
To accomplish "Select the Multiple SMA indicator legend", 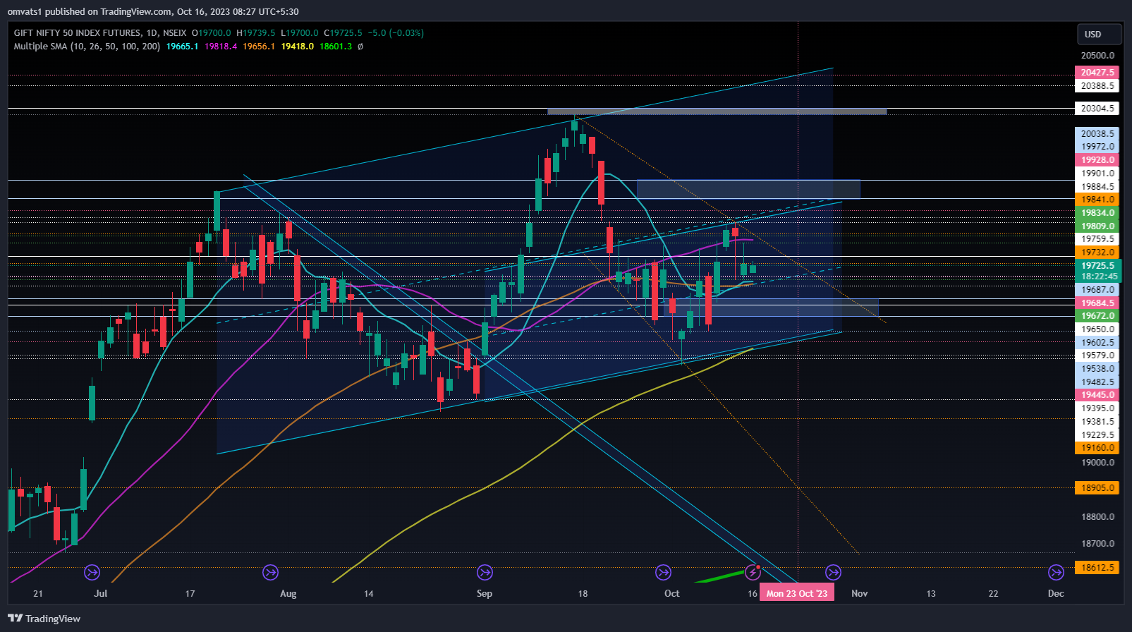I will [x=87, y=47].
